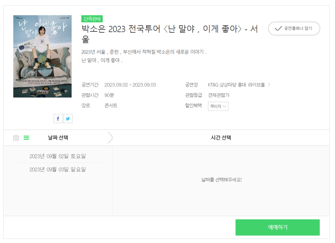
Task: Click the 공연기간 label
Action: pyautogui.click(x=90, y=85)
